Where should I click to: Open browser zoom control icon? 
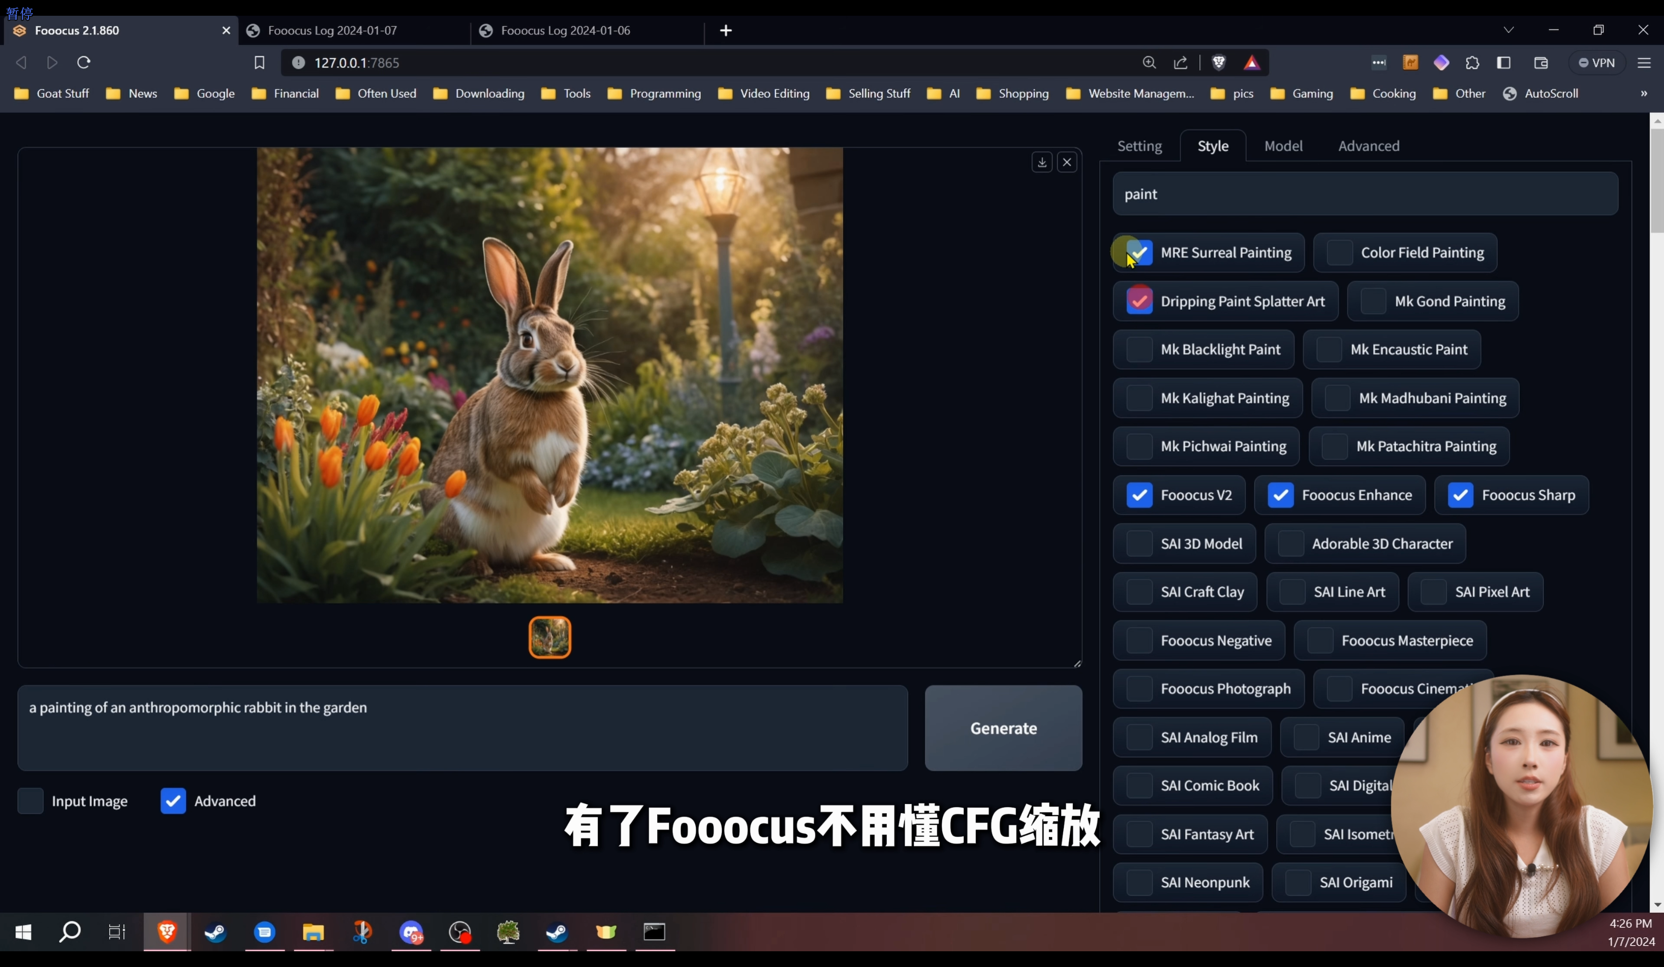click(x=1149, y=62)
